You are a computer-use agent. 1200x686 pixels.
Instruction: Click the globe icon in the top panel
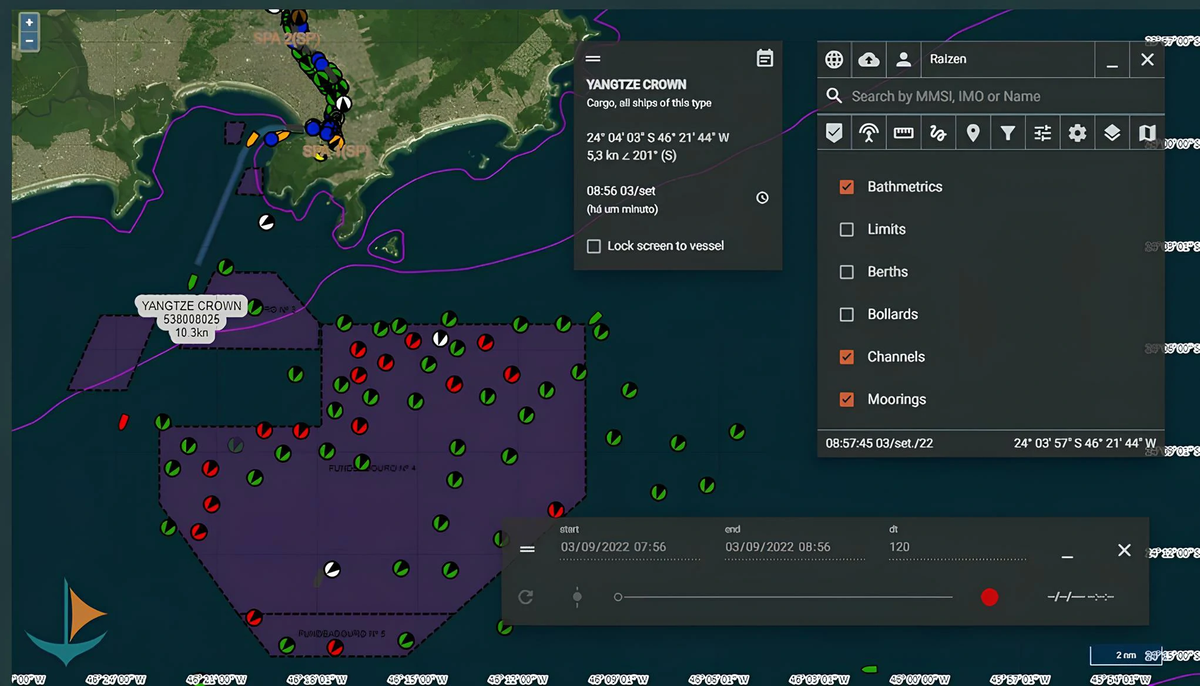[834, 59]
